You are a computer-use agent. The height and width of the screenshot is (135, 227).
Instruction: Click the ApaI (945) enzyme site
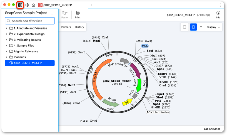(x=164, y=69)
